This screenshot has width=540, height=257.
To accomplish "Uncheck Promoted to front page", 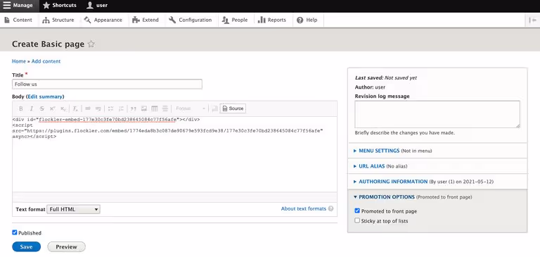I will coord(357,211).
